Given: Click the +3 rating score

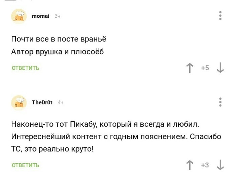Looking at the screenshot, I should click(x=205, y=165).
